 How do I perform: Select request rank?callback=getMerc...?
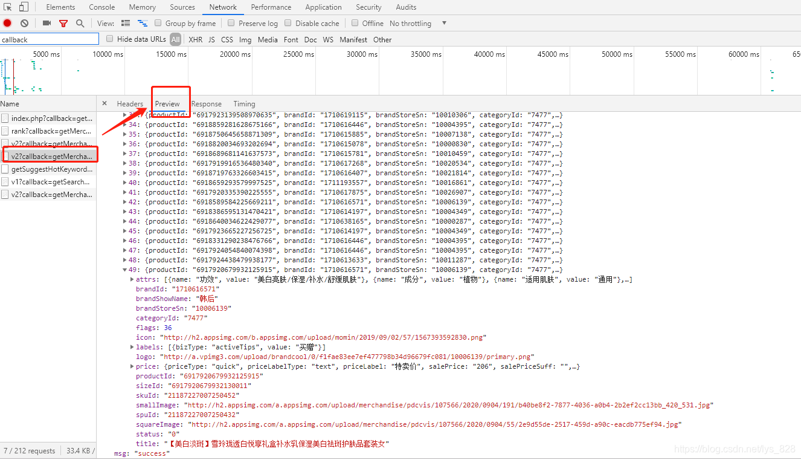click(52, 131)
